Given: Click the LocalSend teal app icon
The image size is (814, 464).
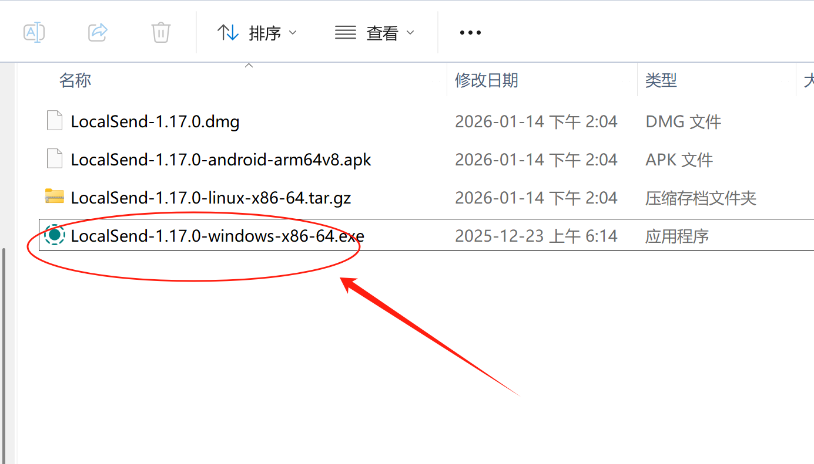Looking at the screenshot, I should click(x=55, y=235).
